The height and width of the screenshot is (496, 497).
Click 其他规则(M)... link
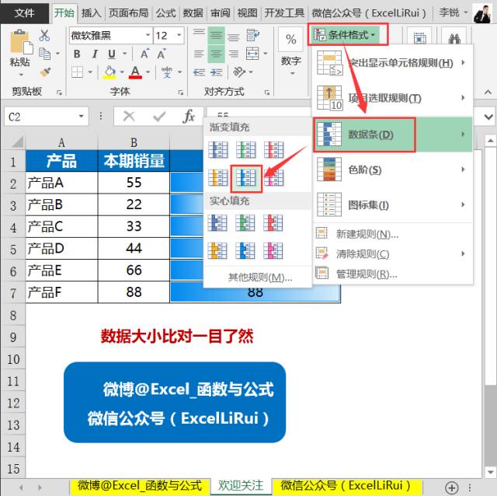tap(260, 278)
